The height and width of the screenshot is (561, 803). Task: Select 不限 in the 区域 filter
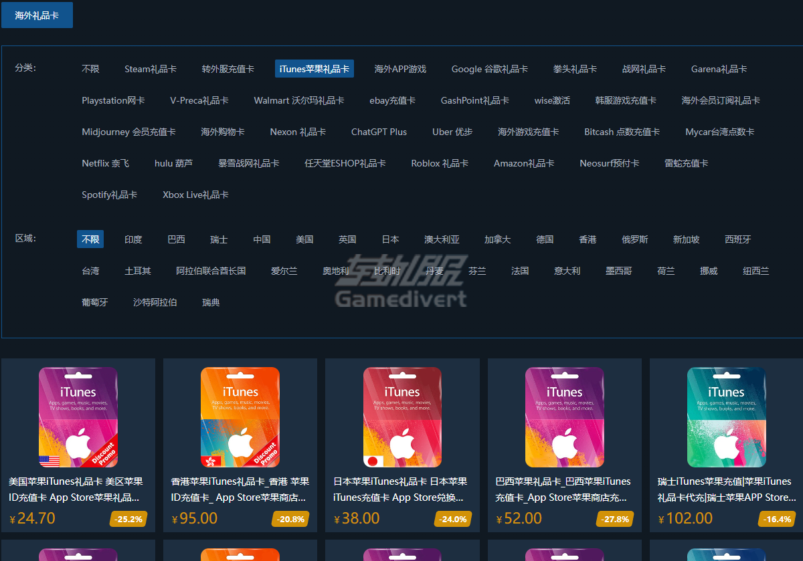pyautogui.click(x=90, y=239)
